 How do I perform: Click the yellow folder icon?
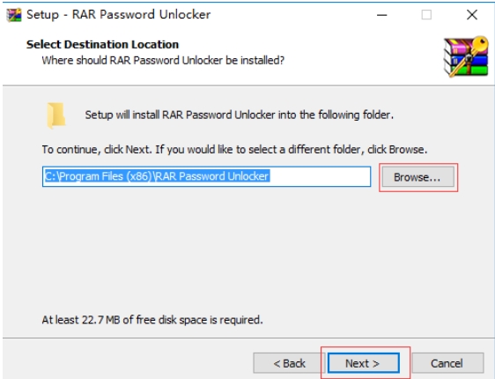coord(55,115)
